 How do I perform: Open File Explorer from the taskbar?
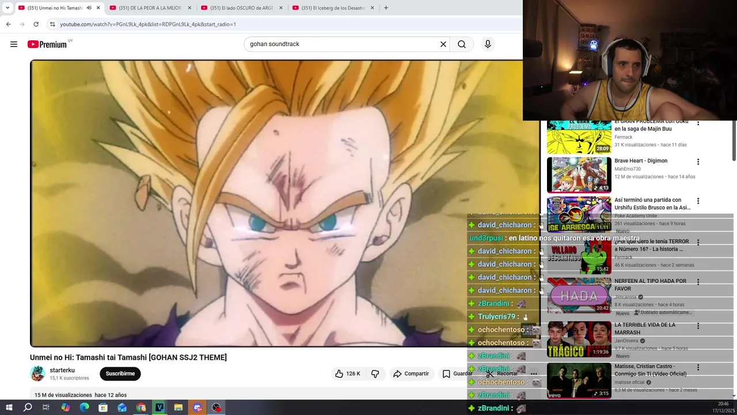click(x=178, y=408)
